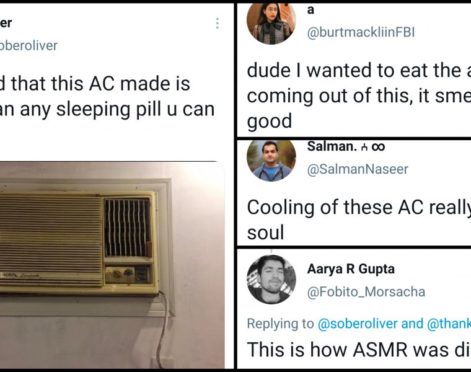Open the attached AC photo
Screen dimensions: 471x372
(x=112, y=265)
